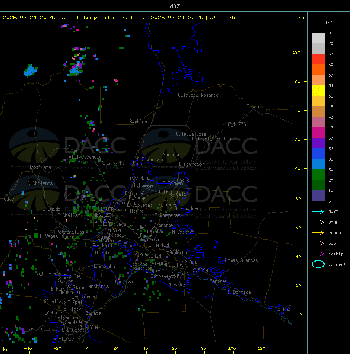Viewport: 350px width, 354px height.
Task: Click the 'Ugarteche' map label
Action: [104, 267]
